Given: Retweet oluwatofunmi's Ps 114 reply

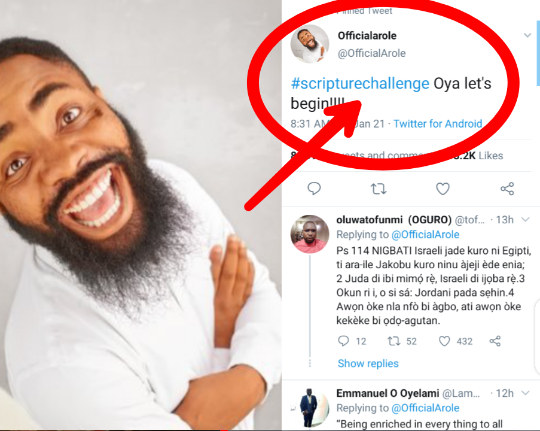Looking at the screenshot, I should [x=393, y=341].
